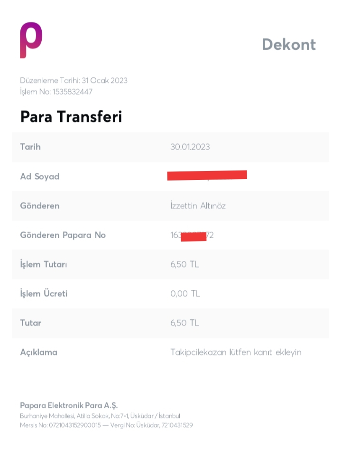The height and width of the screenshot is (449, 341).
Task: Click the Dekont heading text
Action: coord(288,44)
